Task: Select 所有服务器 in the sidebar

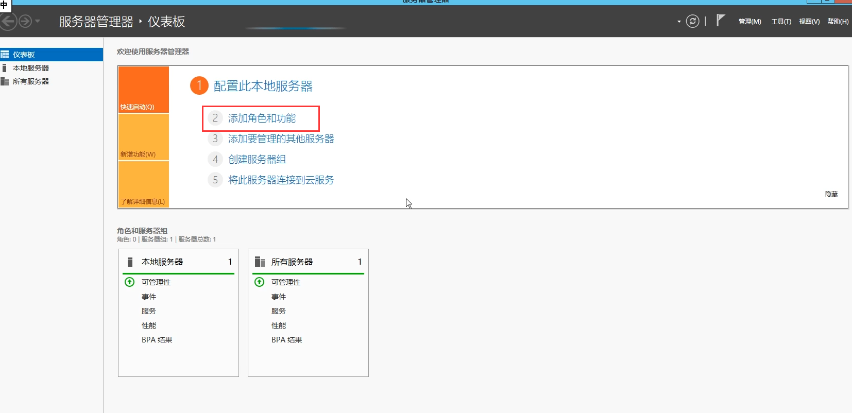Action: tap(52, 81)
